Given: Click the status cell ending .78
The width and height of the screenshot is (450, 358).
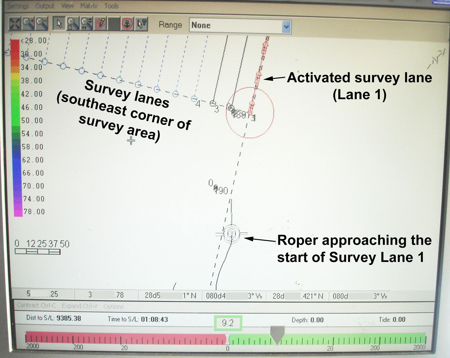Looking at the screenshot, I should click(106, 295).
